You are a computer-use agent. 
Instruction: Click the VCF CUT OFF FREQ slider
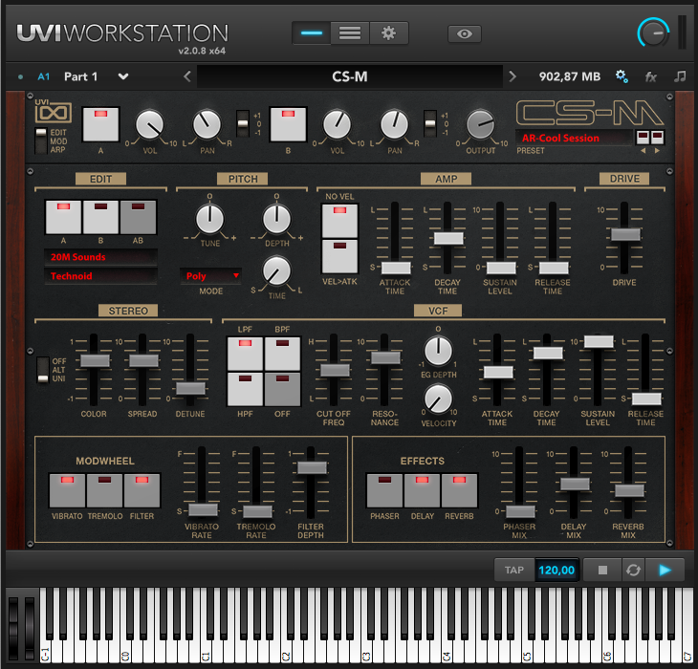(335, 370)
